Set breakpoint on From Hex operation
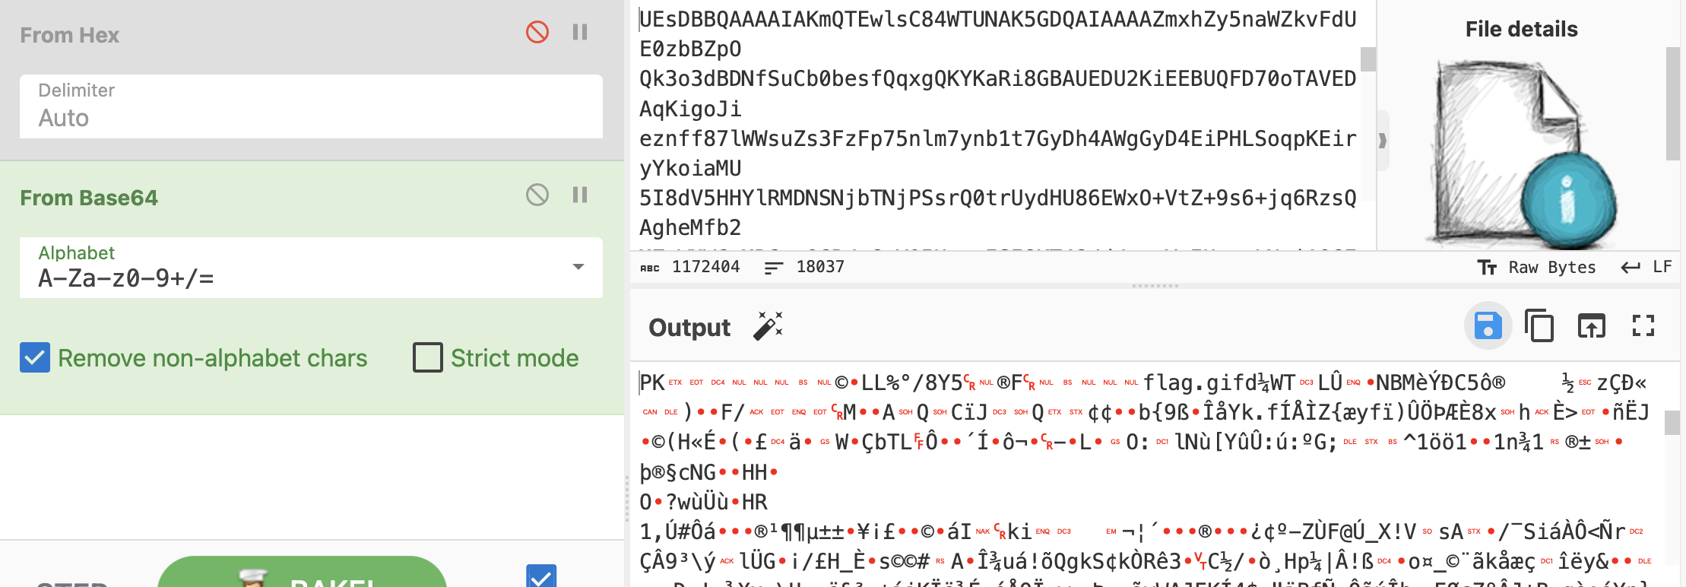This screenshot has height=587, width=1686. coord(580,33)
